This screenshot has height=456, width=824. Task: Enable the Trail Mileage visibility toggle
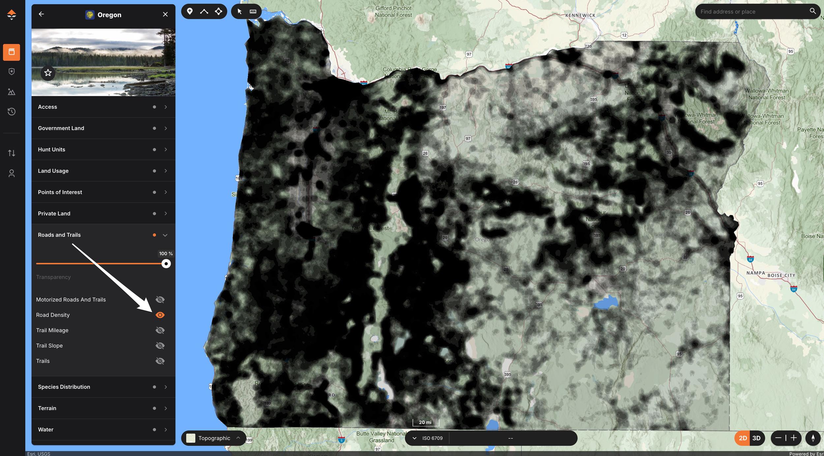[161, 330]
